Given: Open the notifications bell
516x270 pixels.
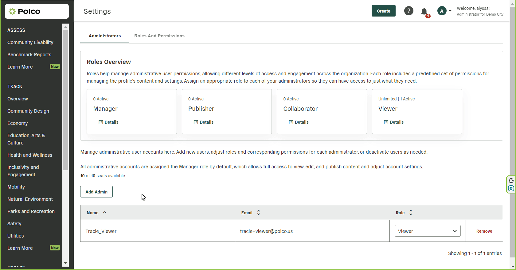Looking at the screenshot, I should (x=424, y=12).
